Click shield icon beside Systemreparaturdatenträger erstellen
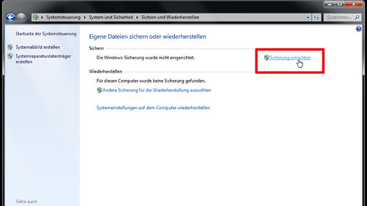Screen dimensions: 367x206 click(10, 56)
